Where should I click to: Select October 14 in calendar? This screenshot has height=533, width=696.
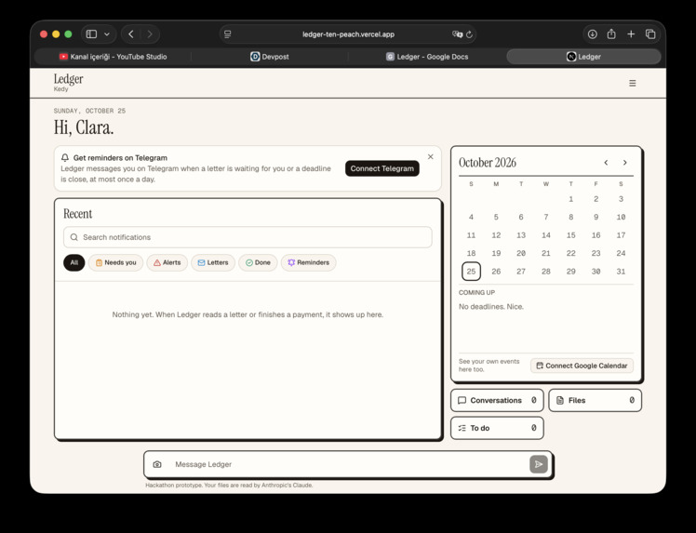click(x=546, y=235)
